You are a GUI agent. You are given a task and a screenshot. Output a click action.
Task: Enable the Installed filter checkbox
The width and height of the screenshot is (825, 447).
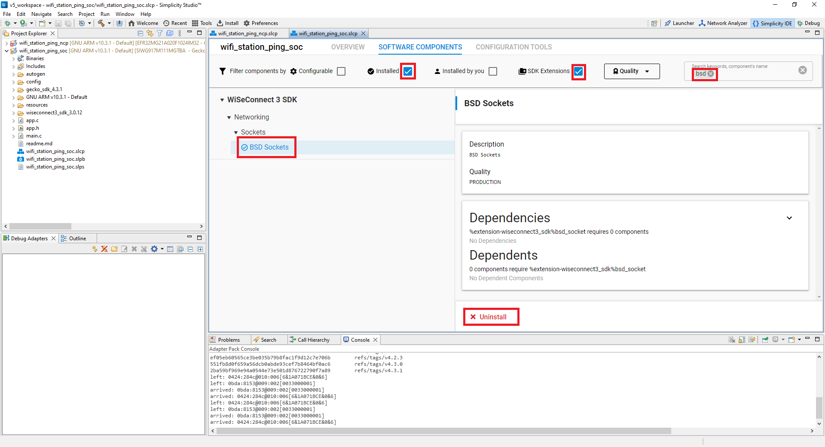point(407,71)
